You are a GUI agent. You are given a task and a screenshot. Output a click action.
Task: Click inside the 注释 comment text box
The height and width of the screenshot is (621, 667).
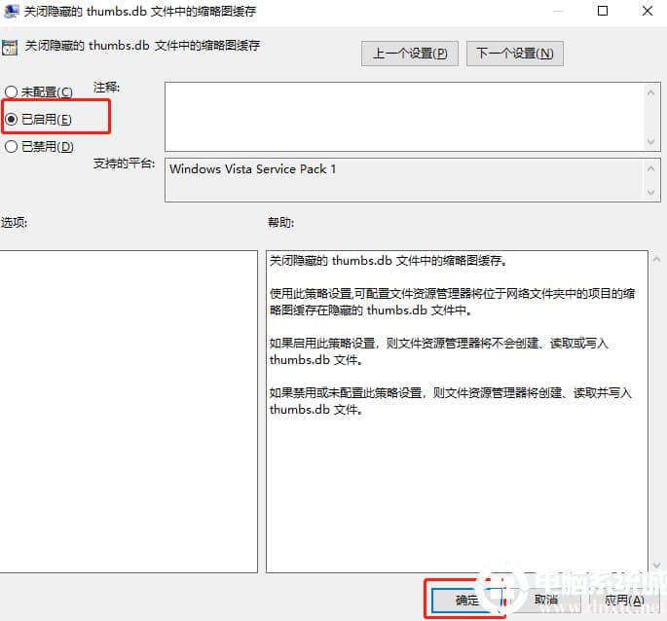coord(404,117)
